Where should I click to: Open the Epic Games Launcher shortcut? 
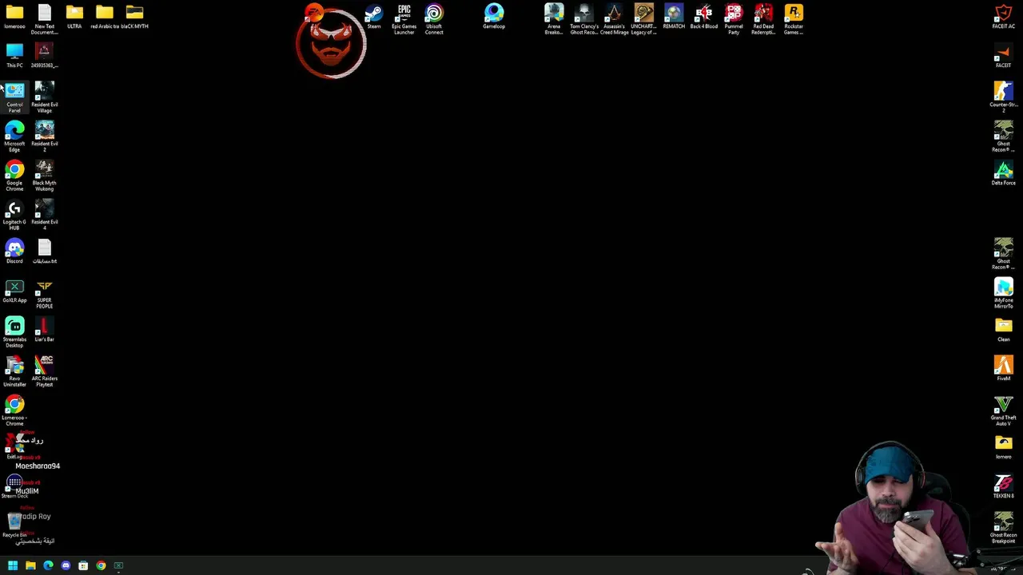point(404,19)
